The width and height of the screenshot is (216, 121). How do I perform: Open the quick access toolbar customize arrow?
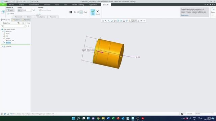[38, 1]
